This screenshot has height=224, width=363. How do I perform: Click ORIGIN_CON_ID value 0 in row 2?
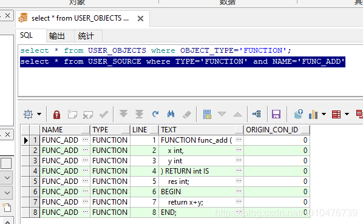coord(277,151)
